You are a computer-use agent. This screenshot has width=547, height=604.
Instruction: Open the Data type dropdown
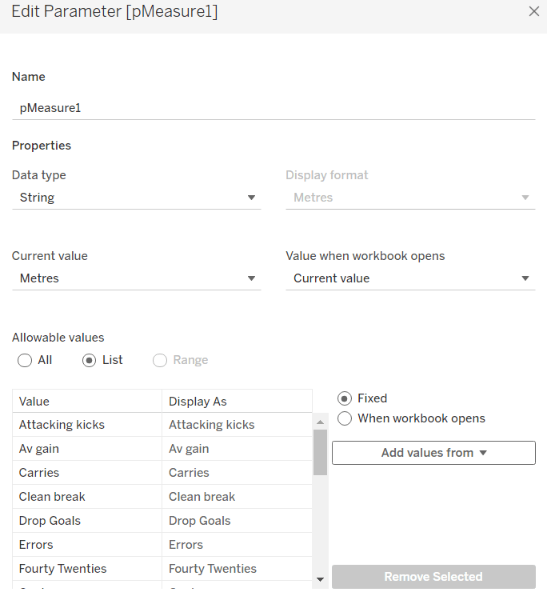[x=136, y=198]
